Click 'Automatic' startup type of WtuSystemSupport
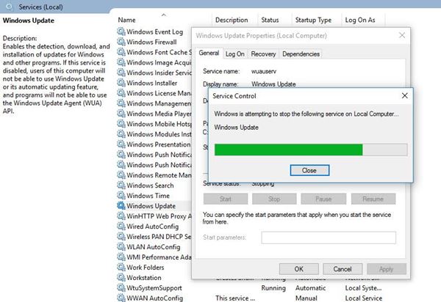Image resolution: width=441 pixels, height=302 pixels. (310, 288)
